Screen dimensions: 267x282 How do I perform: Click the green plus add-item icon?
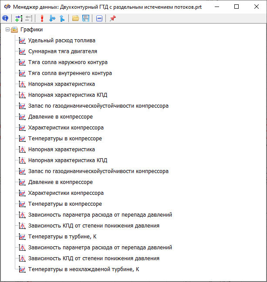pos(18,19)
